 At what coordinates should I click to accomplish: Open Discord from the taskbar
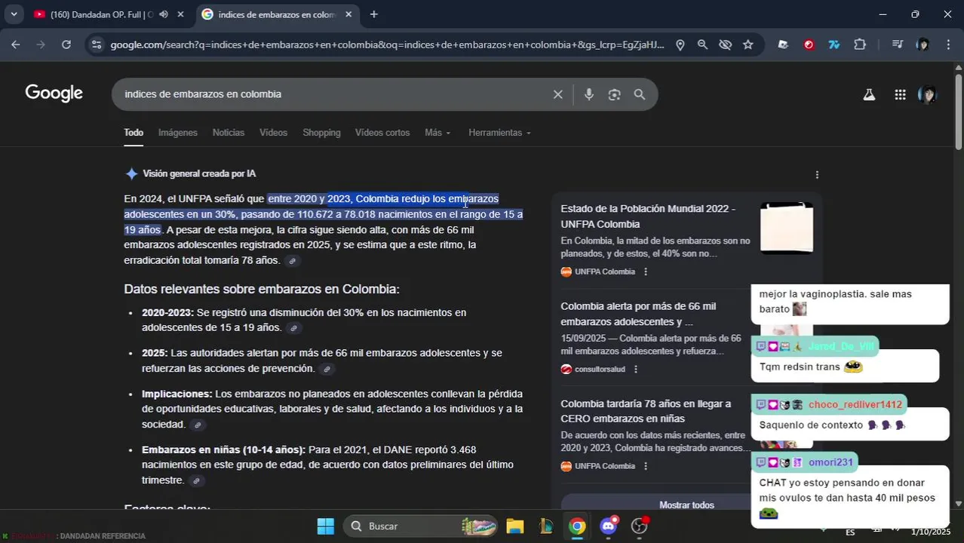[609, 526]
